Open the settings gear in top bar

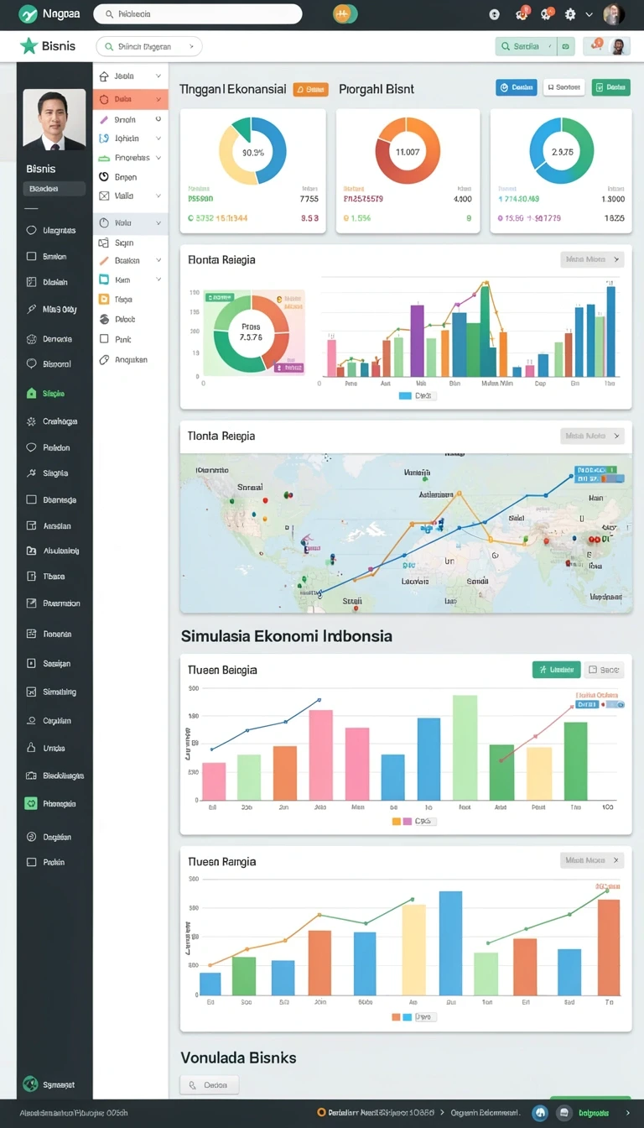570,14
